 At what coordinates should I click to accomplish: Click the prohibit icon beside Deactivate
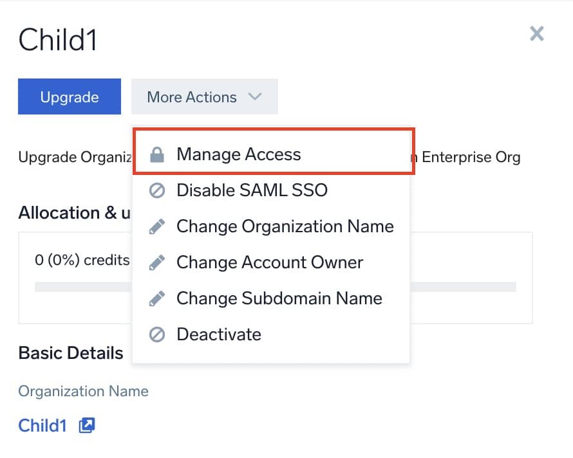156,334
